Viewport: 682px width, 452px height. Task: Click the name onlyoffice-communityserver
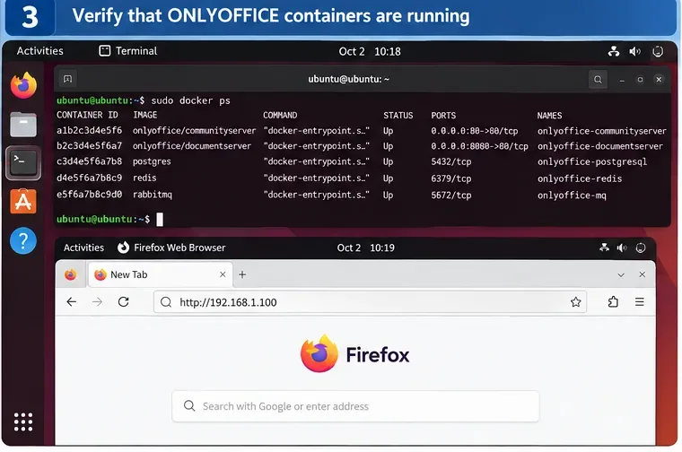601,131
